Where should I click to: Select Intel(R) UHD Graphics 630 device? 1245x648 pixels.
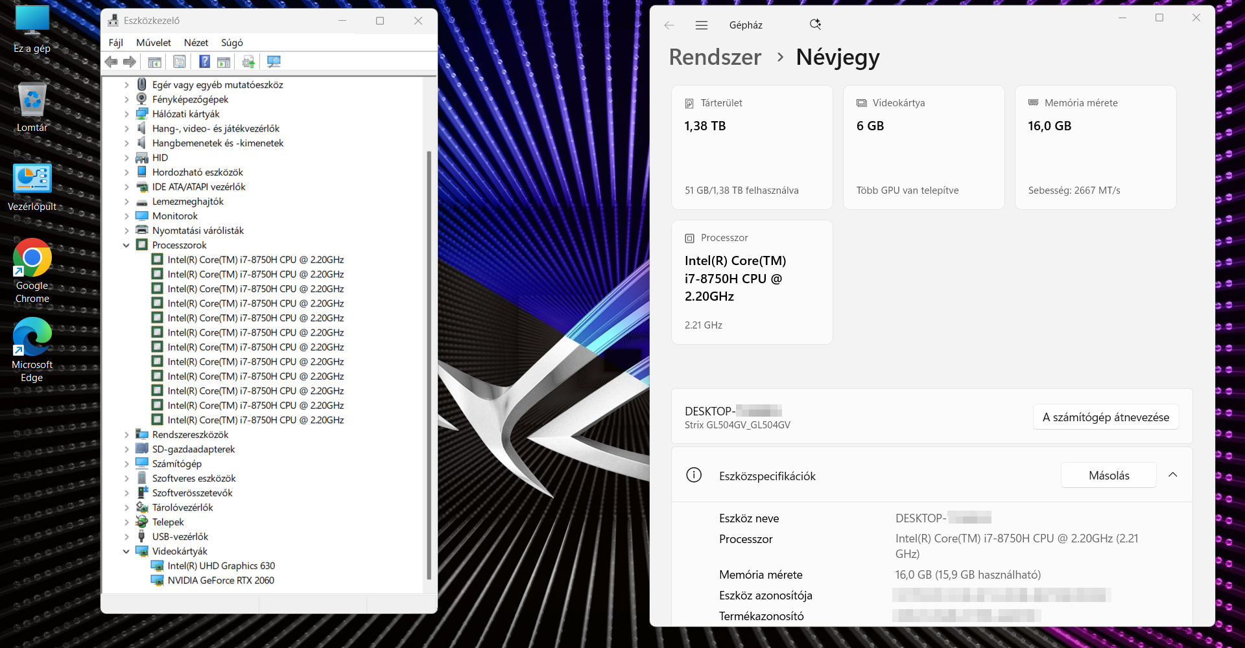221,566
